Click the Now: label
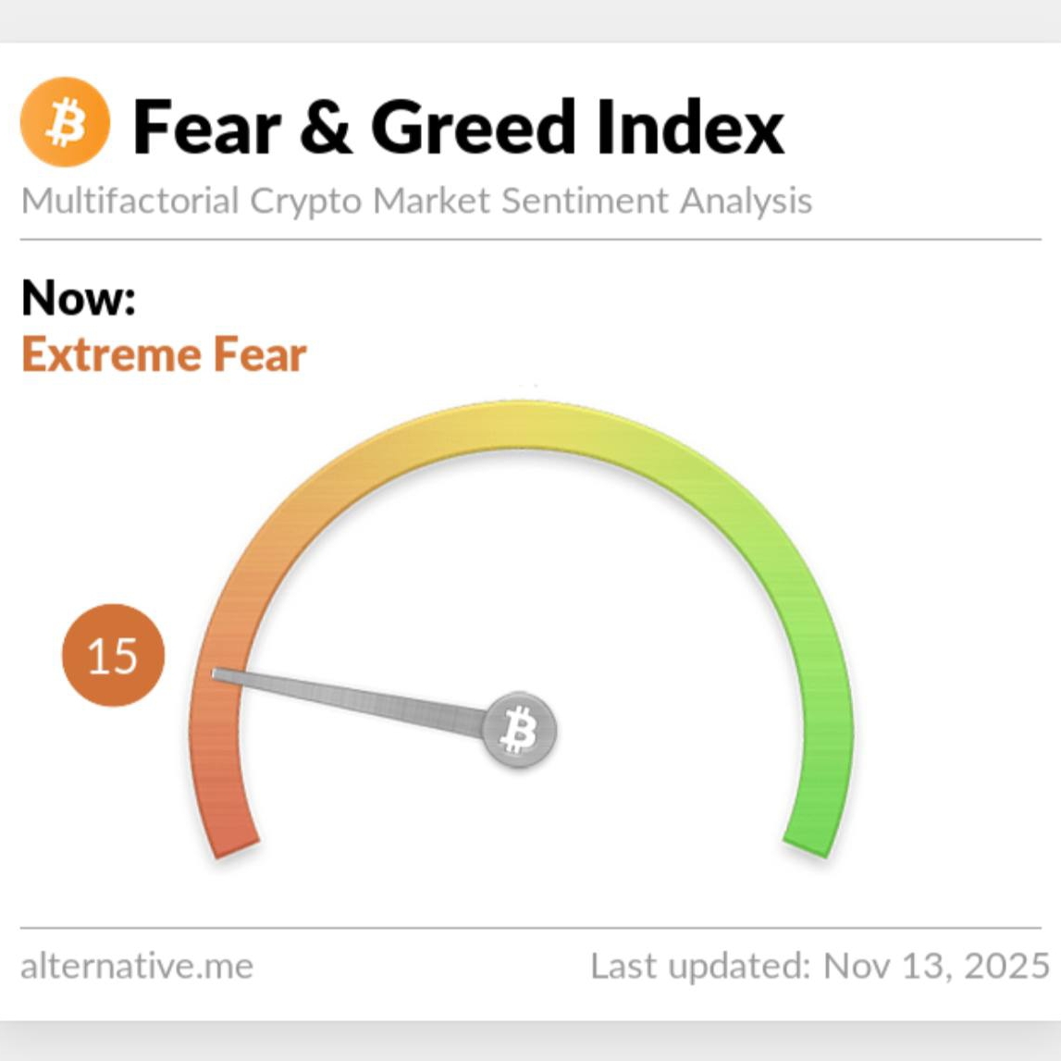 click(79, 297)
